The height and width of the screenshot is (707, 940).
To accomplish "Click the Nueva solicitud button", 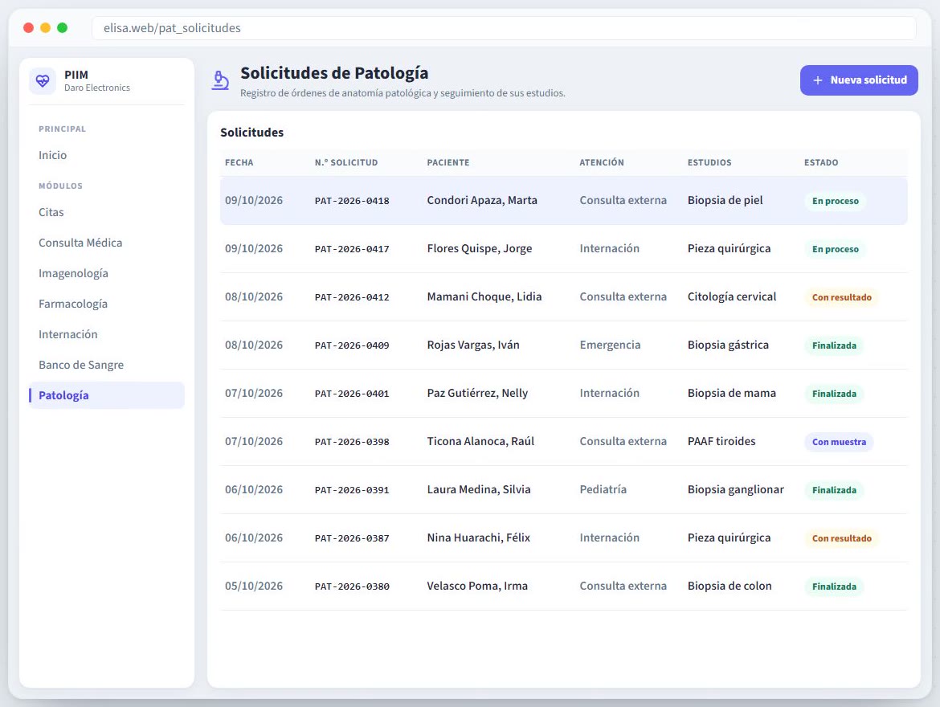I will (859, 80).
